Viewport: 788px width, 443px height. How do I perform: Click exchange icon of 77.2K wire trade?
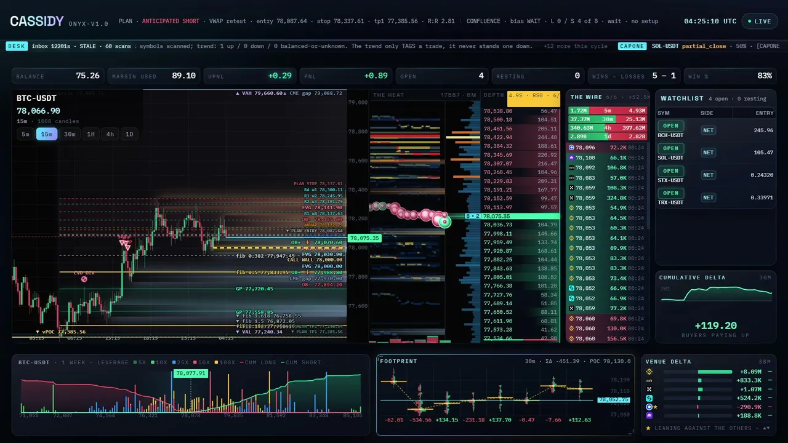tap(571, 308)
